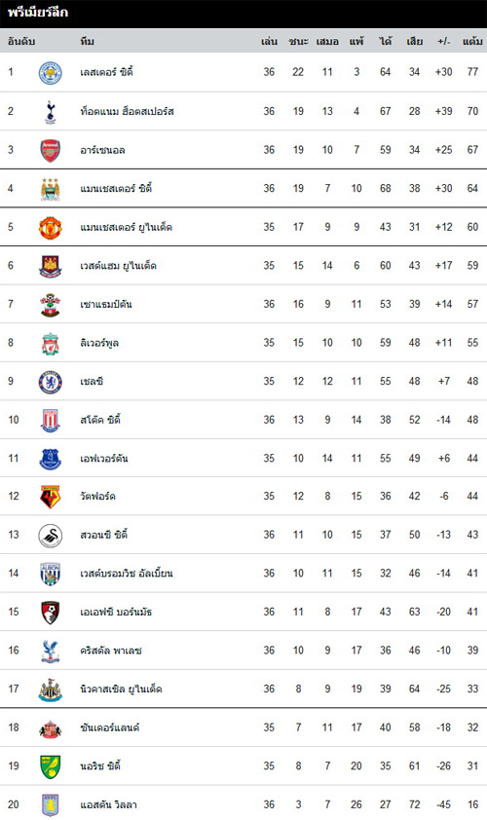The width and height of the screenshot is (487, 820).
Task: Click the Leicester City club crest
Action: (51, 73)
